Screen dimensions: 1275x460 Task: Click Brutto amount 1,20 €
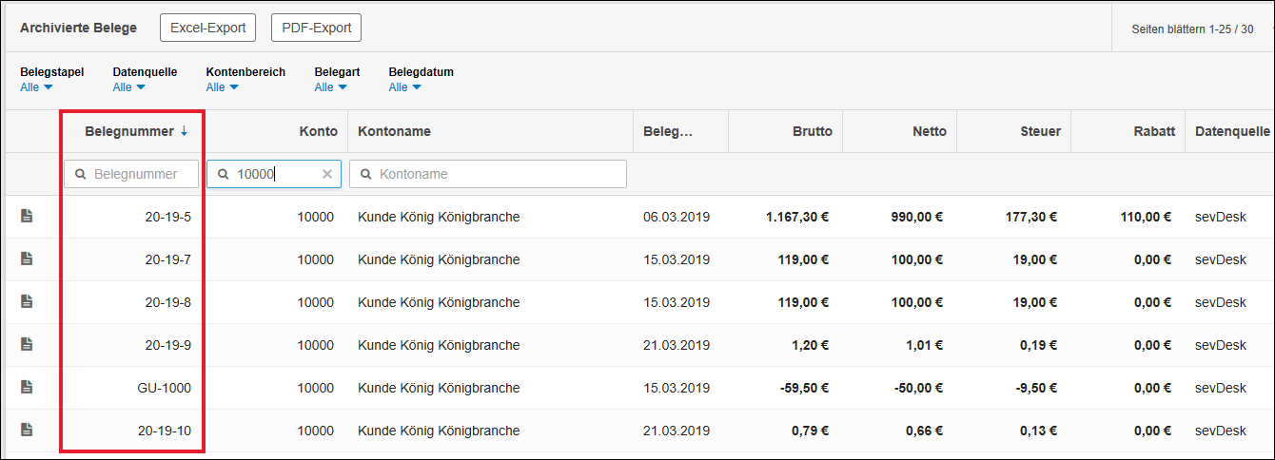(810, 345)
